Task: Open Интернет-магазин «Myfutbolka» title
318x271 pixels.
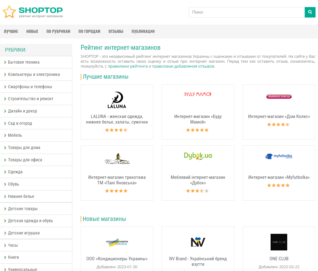Action: pyautogui.click(x=279, y=177)
